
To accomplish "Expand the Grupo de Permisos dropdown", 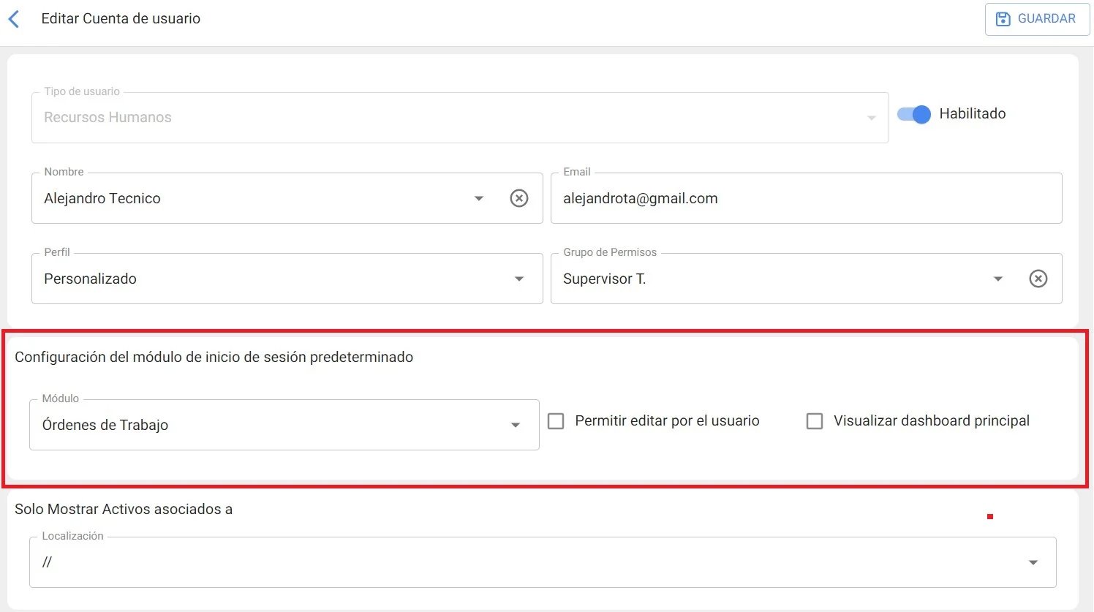I will pos(998,279).
